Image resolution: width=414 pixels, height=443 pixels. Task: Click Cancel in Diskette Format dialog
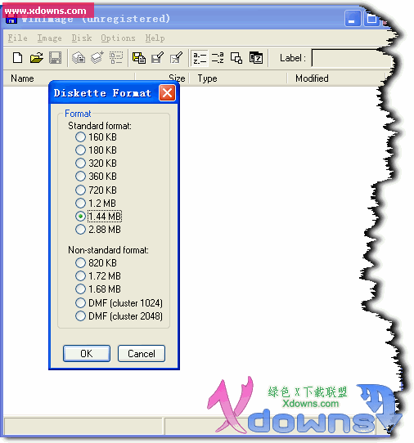[x=142, y=353]
